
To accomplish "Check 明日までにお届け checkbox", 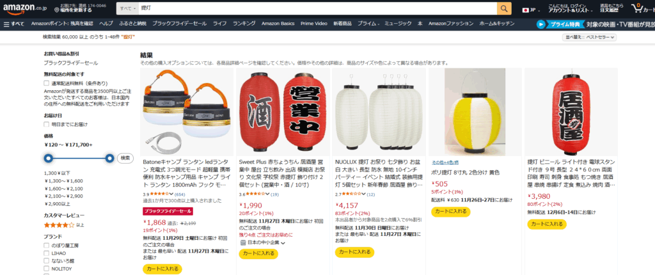I will pyautogui.click(x=46, y=124).
